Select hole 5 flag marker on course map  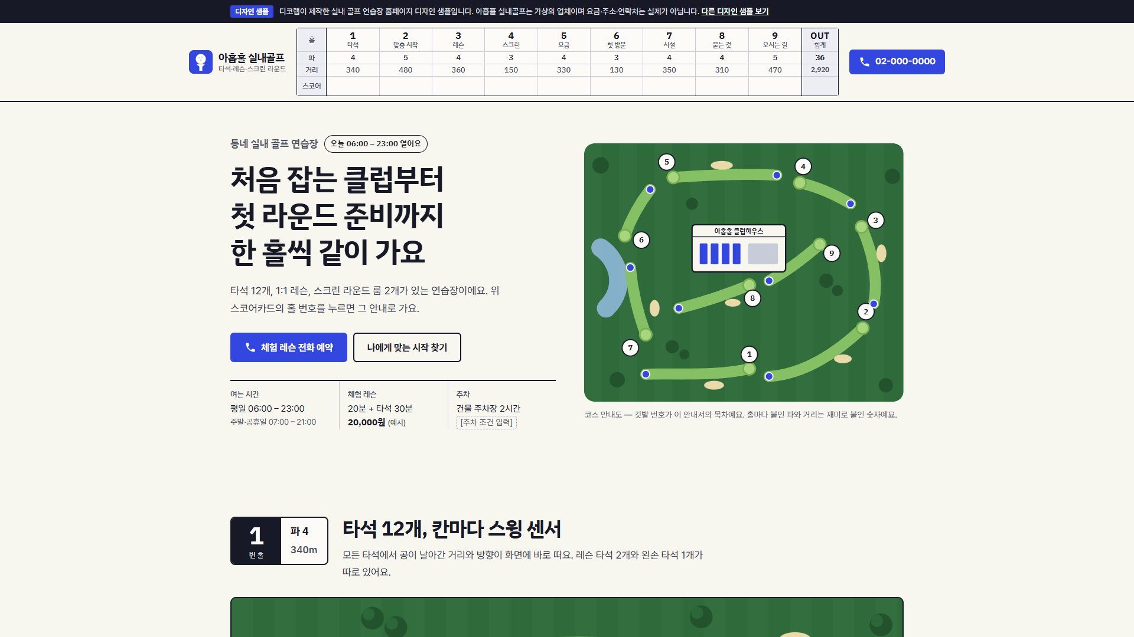pyautogui.click(x=667, y=162)
